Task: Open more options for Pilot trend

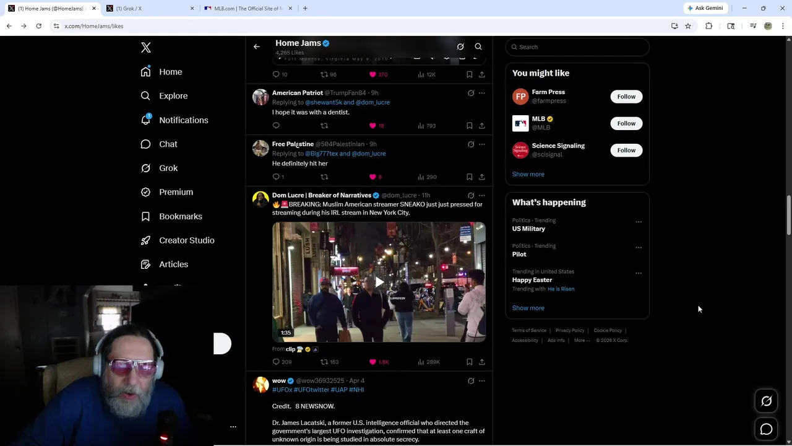Action: 639,247
